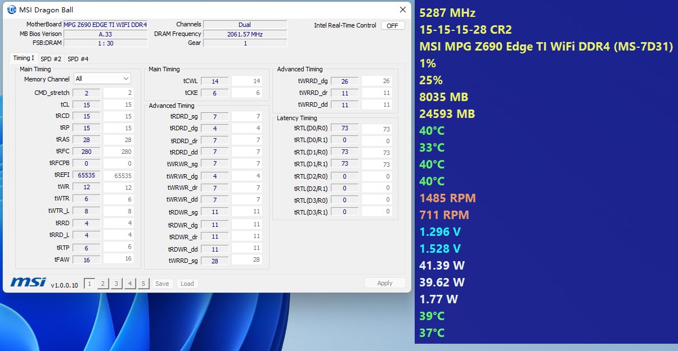Click the editable tRTP value field
Screen dimensions: 678x351
point(118,247)
